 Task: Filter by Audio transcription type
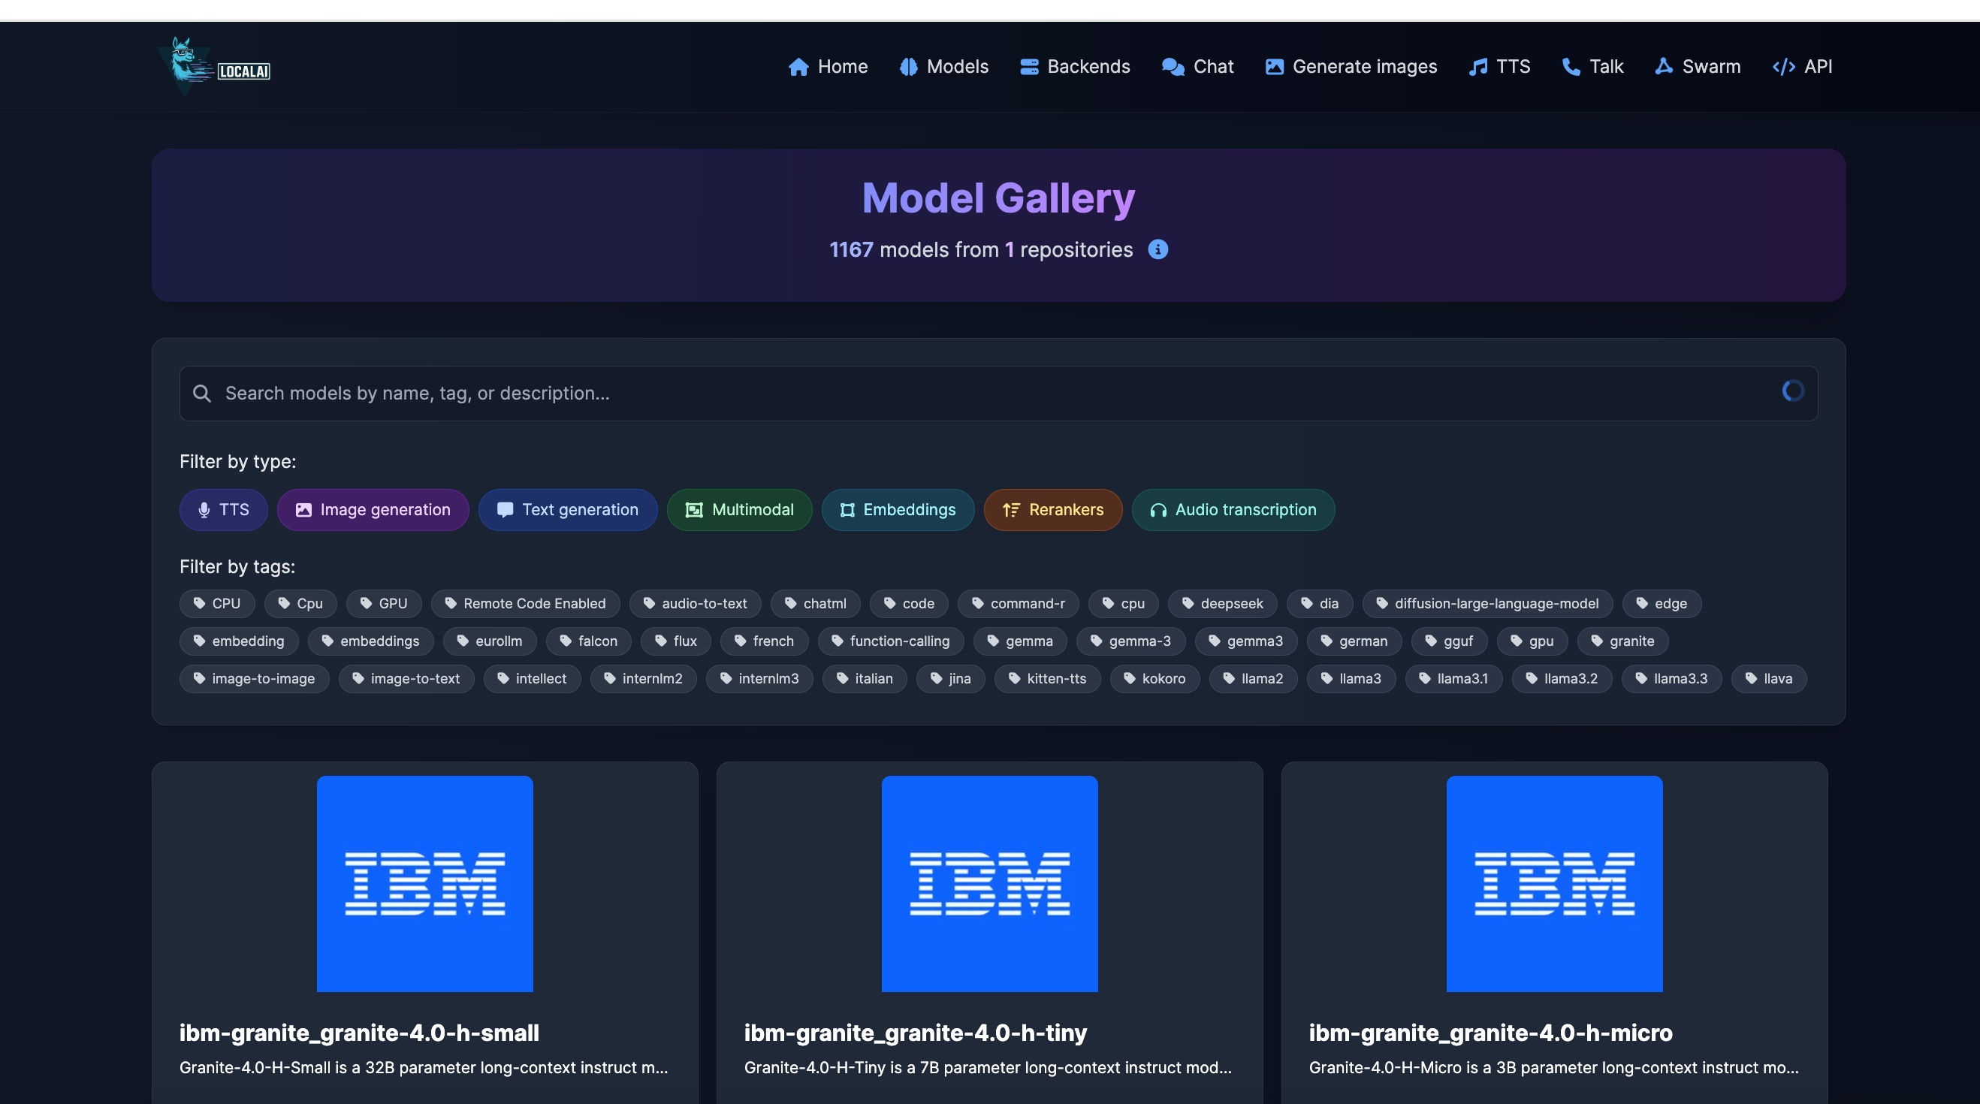(x=1233, y=510)
